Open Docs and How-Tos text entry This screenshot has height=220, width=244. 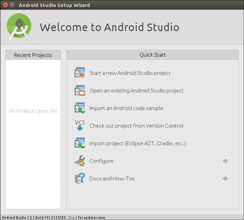(112, 179)
